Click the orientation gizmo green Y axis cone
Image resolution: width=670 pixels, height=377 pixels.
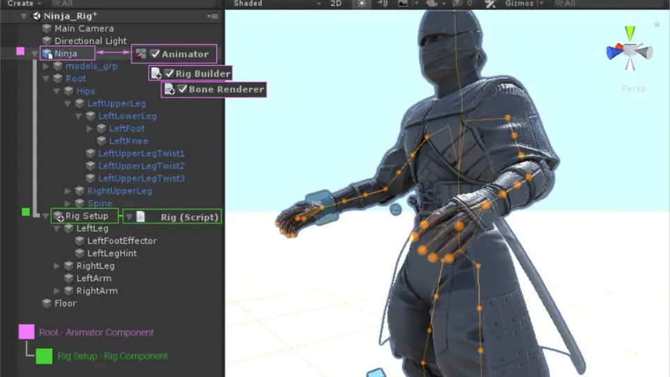[630, 34]
